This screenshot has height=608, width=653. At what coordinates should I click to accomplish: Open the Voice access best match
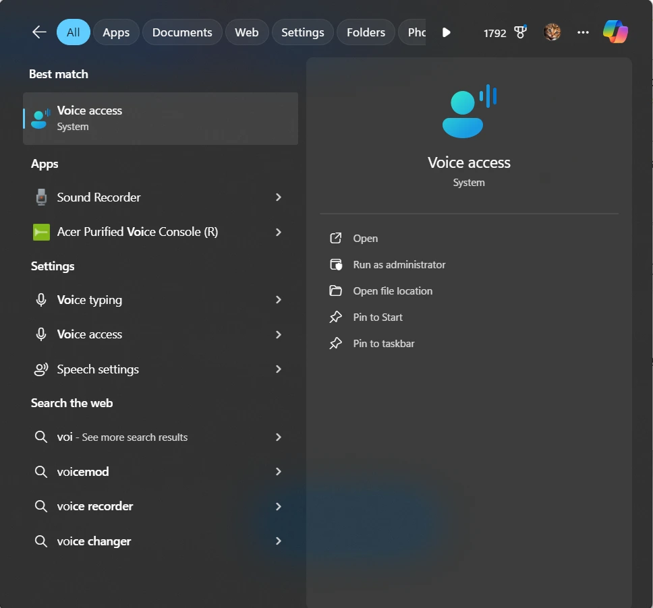click(x=161, y=119)
